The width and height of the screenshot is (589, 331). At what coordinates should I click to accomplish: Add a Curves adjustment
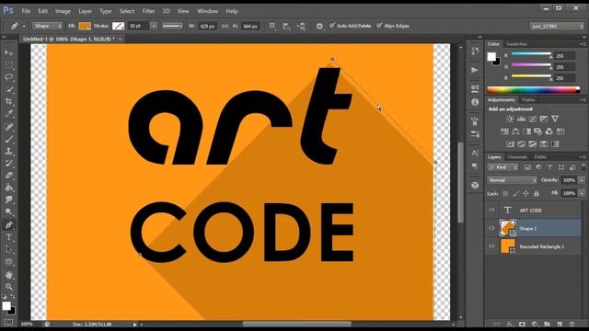point(533,119)
